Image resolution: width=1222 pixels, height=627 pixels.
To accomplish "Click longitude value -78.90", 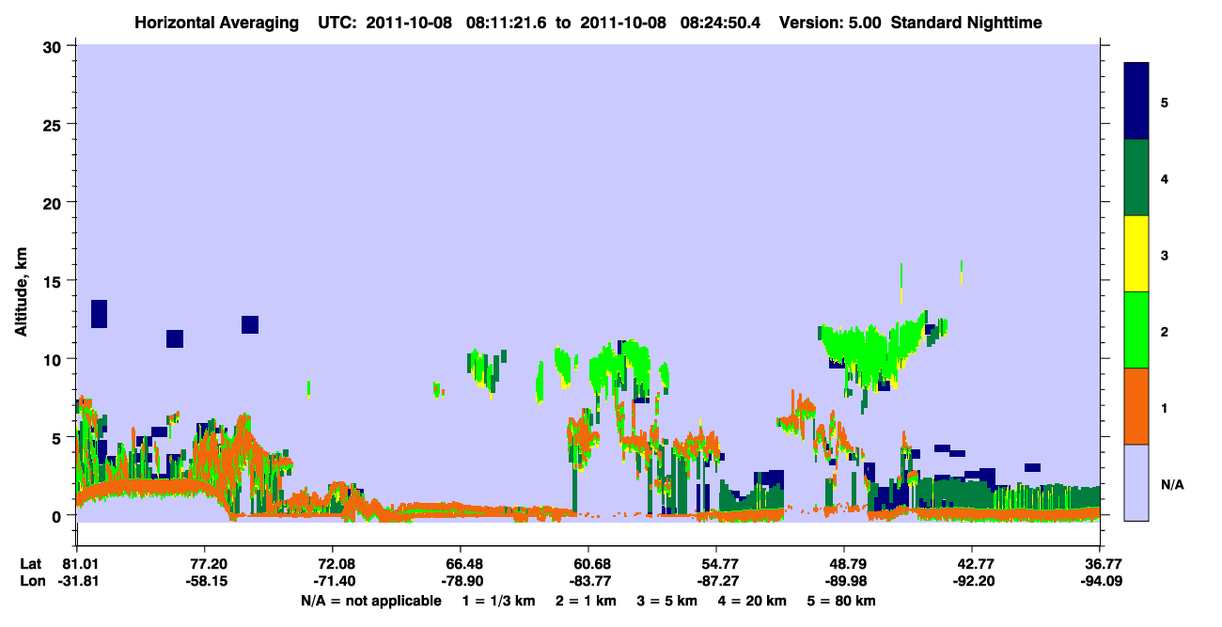I will [x=460, y=581].
